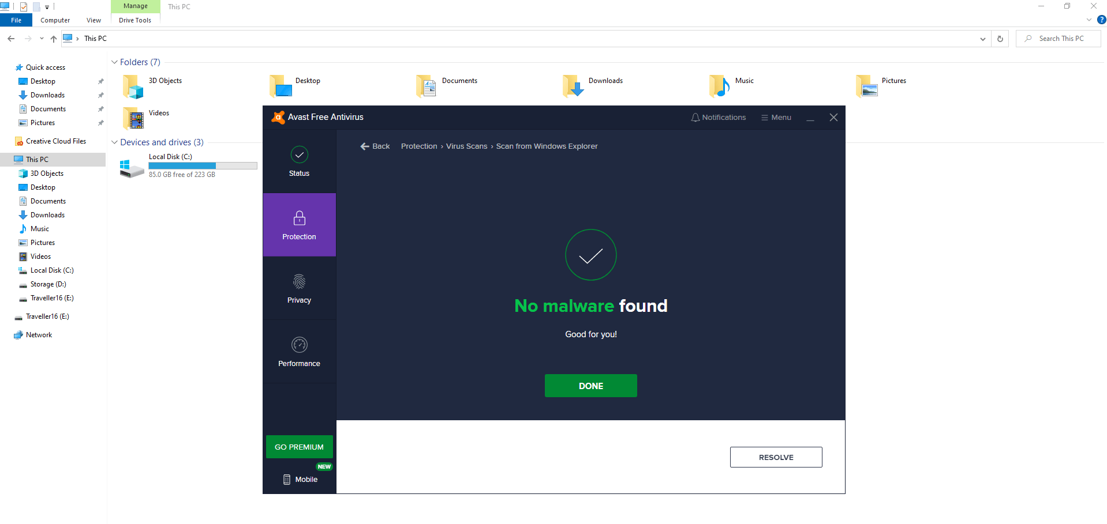1107x524 pixels.
Task: Click the GO PREMIUM button
Action: point(299,447)
